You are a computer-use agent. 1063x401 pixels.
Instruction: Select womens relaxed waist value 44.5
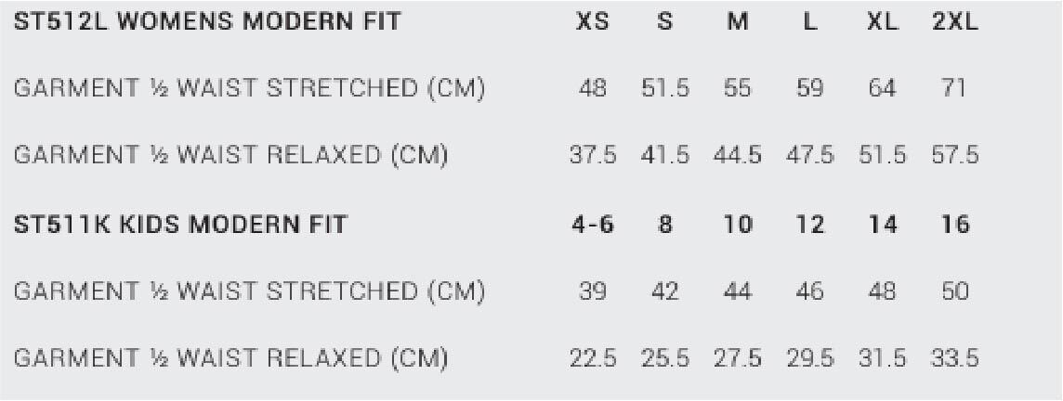pyautogui.click(x=738, y=156)
